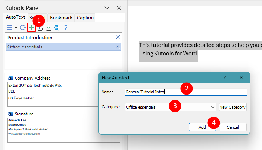This screenshot has width=262, height=150.
Task: Click the Signature entry Word icon
Action: 10,114
